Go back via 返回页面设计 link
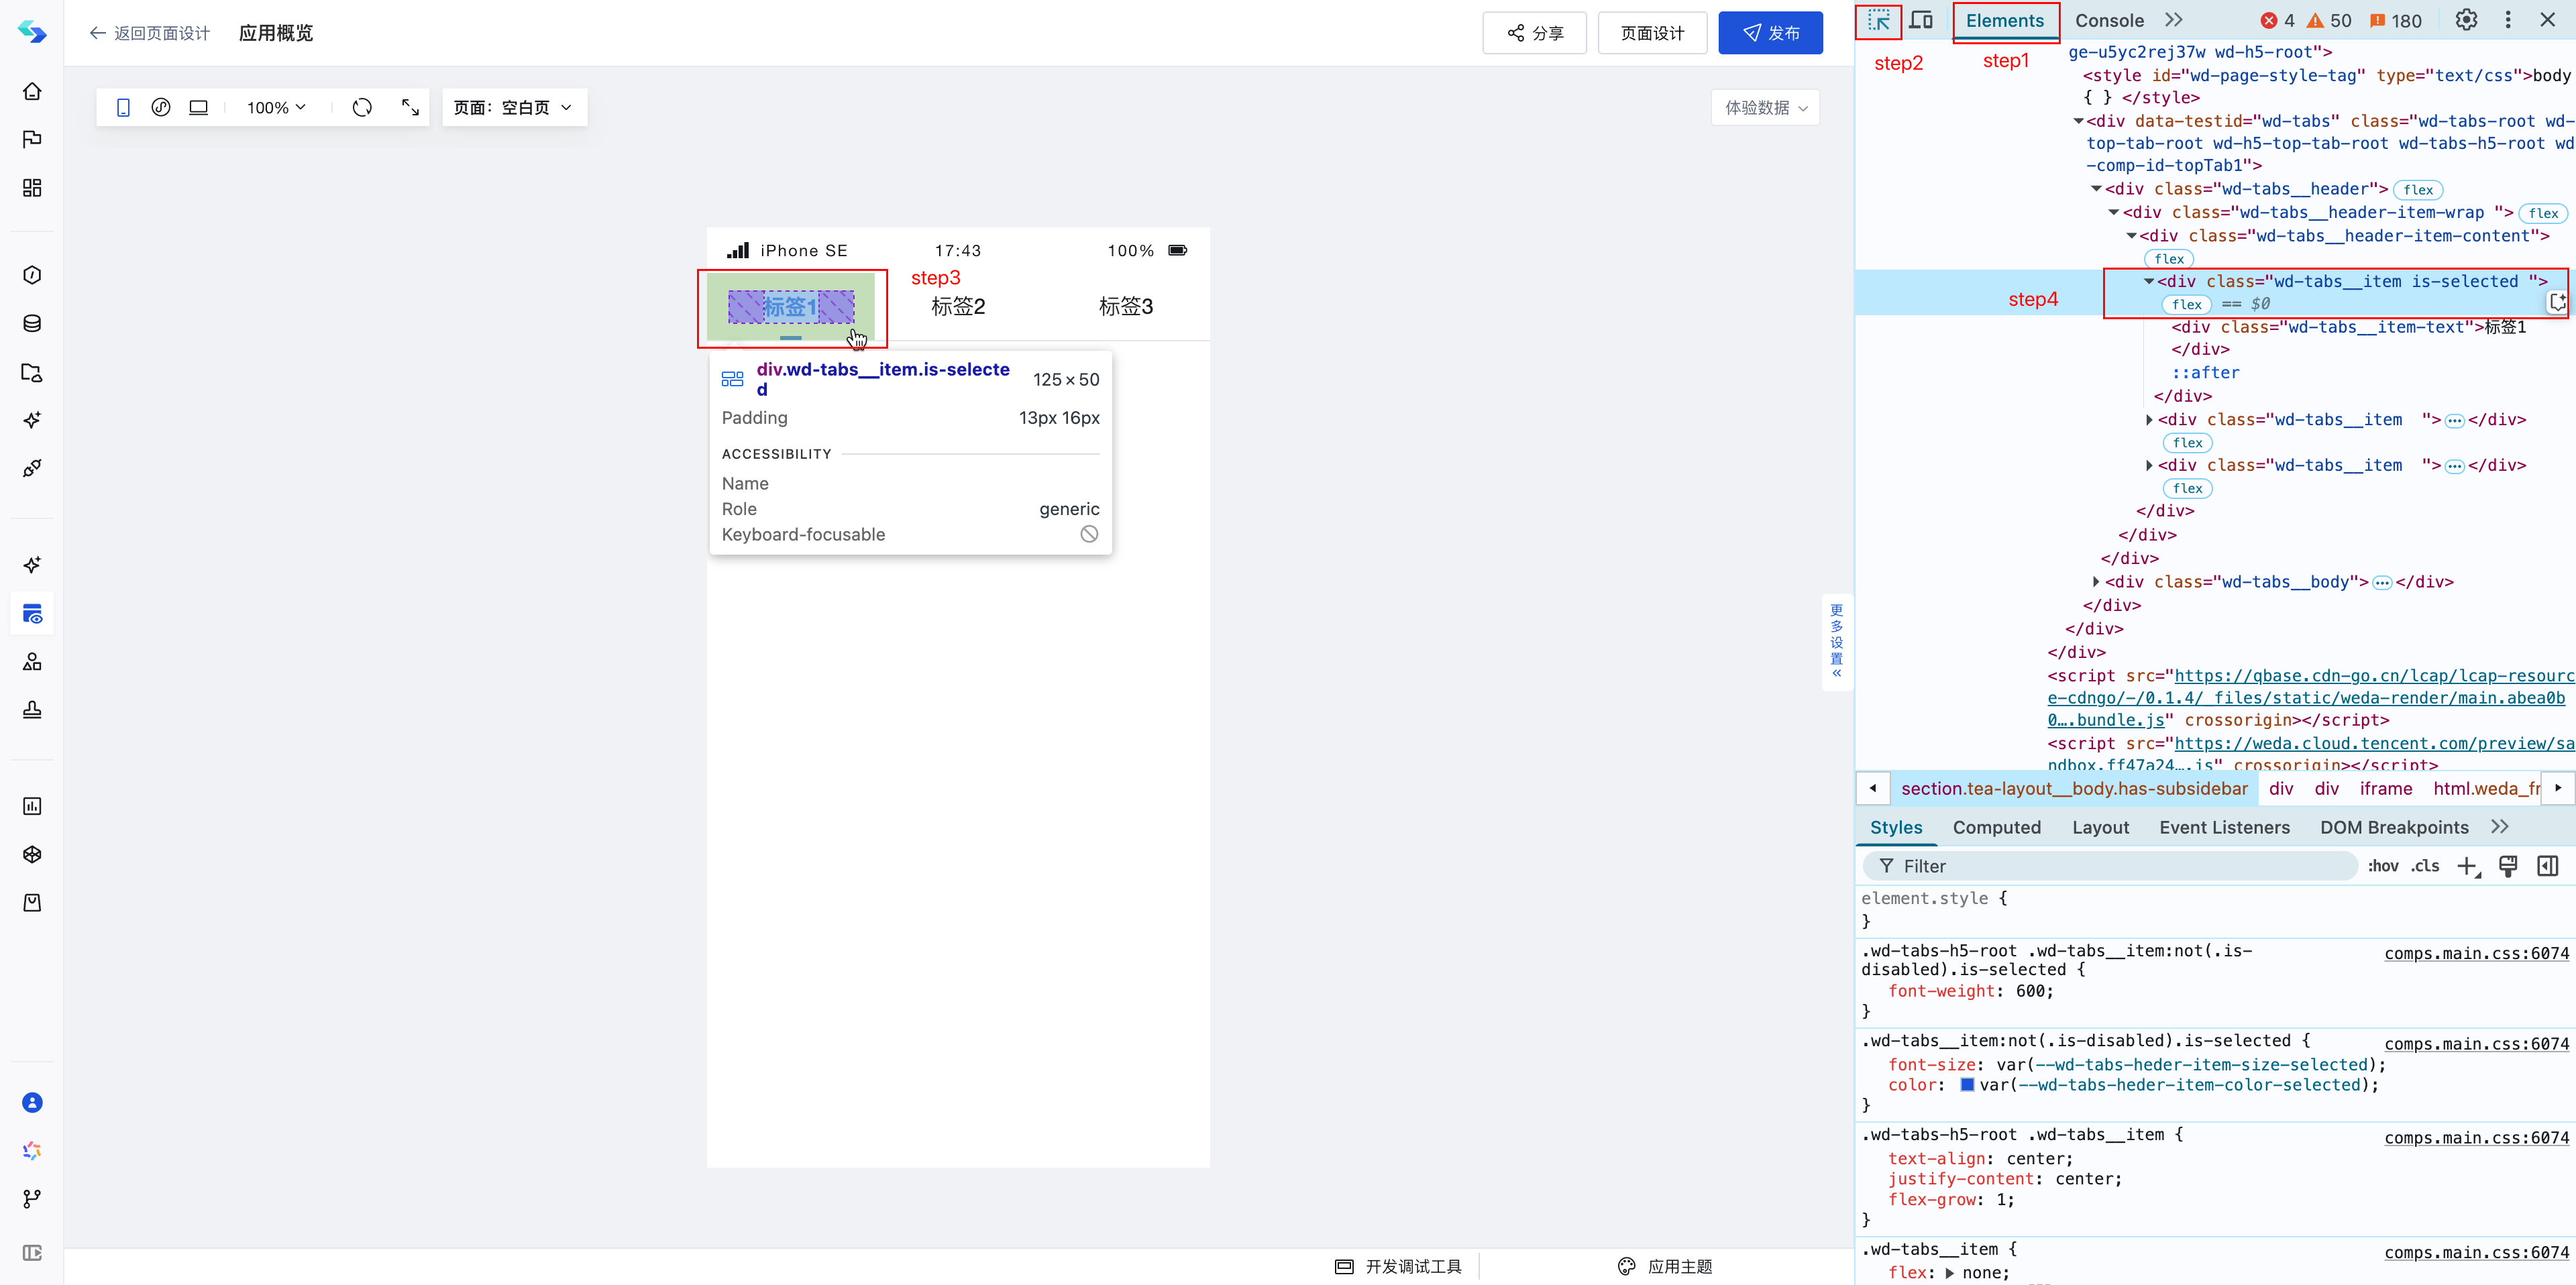Image resolution: width=2576 pixels, height=1285 pixels. (x=149, y=33)
